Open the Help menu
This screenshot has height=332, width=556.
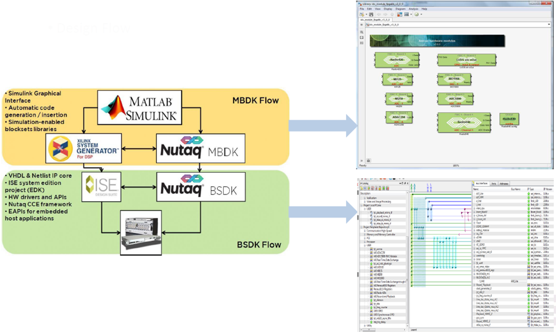pos(424,9)
